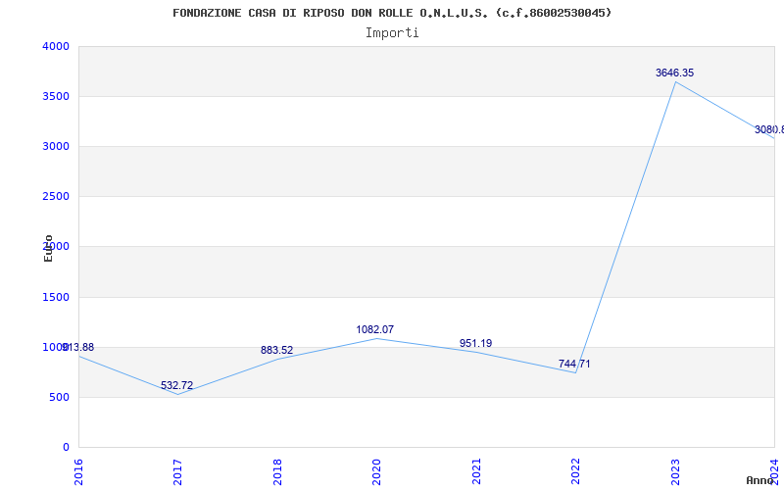Click the Importi subtitle

[x=392, y=33]
